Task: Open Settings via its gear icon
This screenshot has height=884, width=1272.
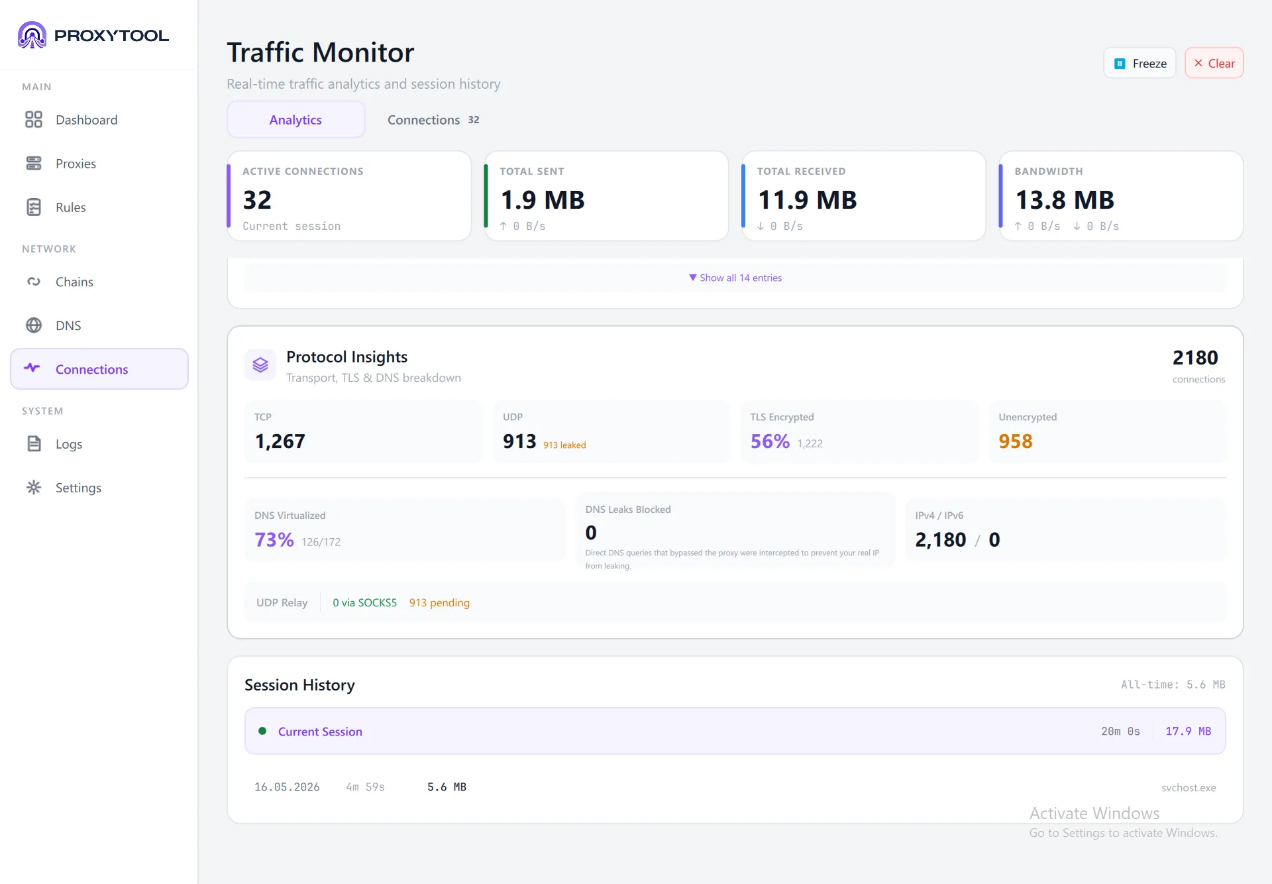Action: pyautogui.click(x=34, y=487)
